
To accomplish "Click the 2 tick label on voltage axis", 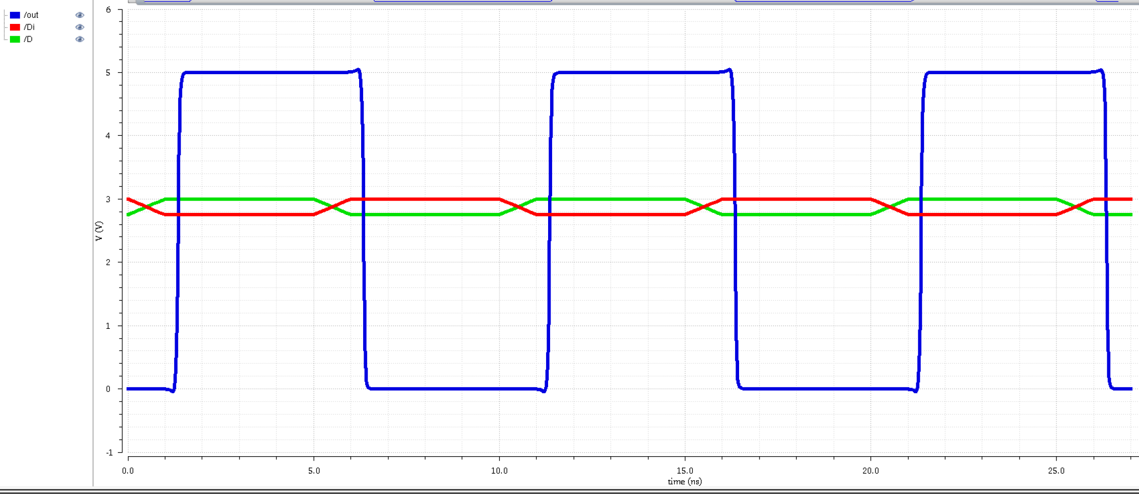I will (108, 262).
